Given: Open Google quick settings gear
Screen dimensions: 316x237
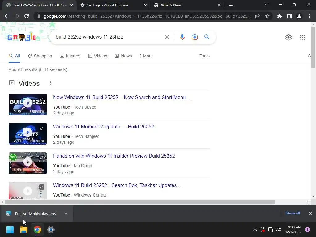Looking at the screenshot, I should (289, 37).
